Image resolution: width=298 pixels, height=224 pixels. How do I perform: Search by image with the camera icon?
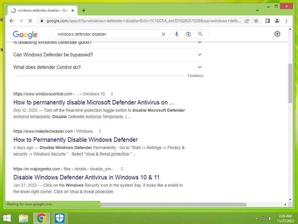click(x=188, y=34)
